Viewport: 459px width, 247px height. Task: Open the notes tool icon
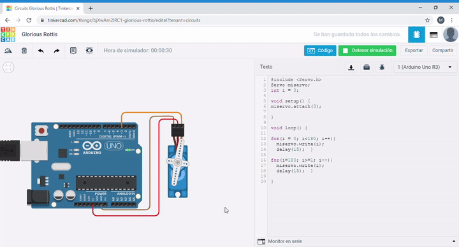[x=73, y=50]
